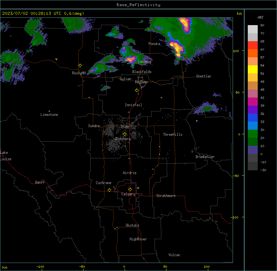Click the Strathmore label
The height and width of the screenshot is (271, 277).
(x=166, y=196)
